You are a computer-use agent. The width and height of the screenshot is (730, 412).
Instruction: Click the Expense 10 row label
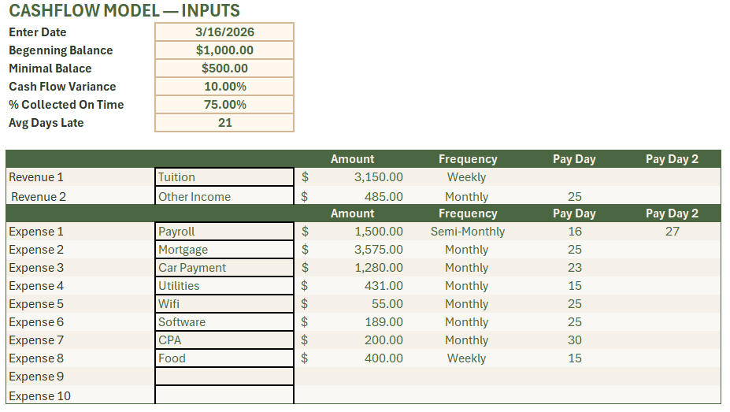click(x=39, y=396)
